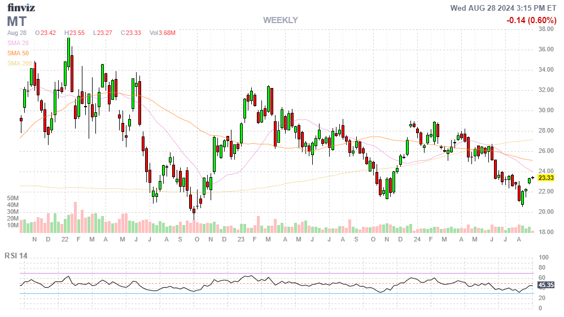Screen dimensions: 564x317
Task: Select the H 23.55 high price readout
Action: (75, 33)
